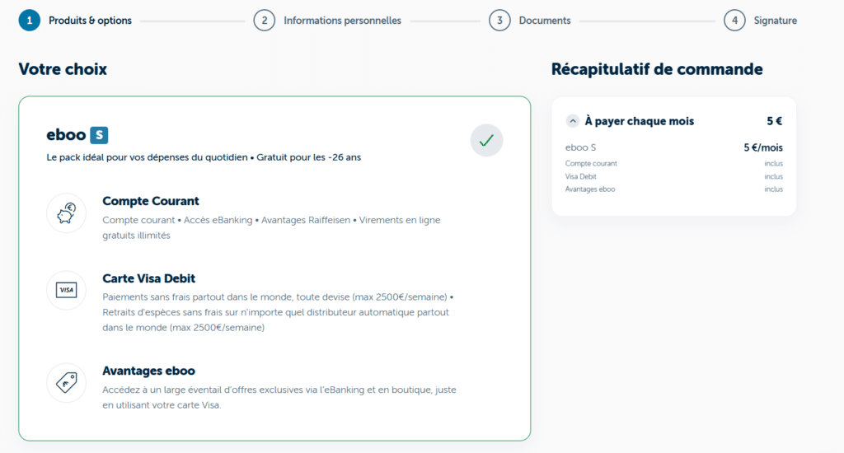Screen dimensions: 844x453
Task: Click the Compte Courant heading
Action: [x=151, y=201]
